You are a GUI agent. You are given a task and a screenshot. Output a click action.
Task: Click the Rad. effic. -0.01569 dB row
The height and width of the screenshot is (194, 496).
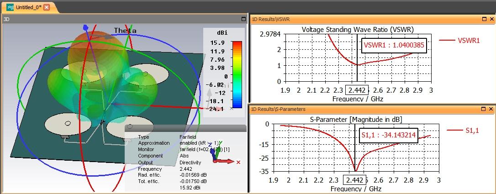point(172,175)
